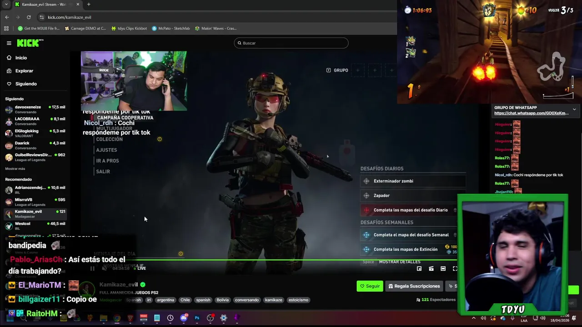The height and width of the screenshot is (327, 582).
Task: Click 'Completa el mapa del desafío Semanal'
Action: click(409, 235)
